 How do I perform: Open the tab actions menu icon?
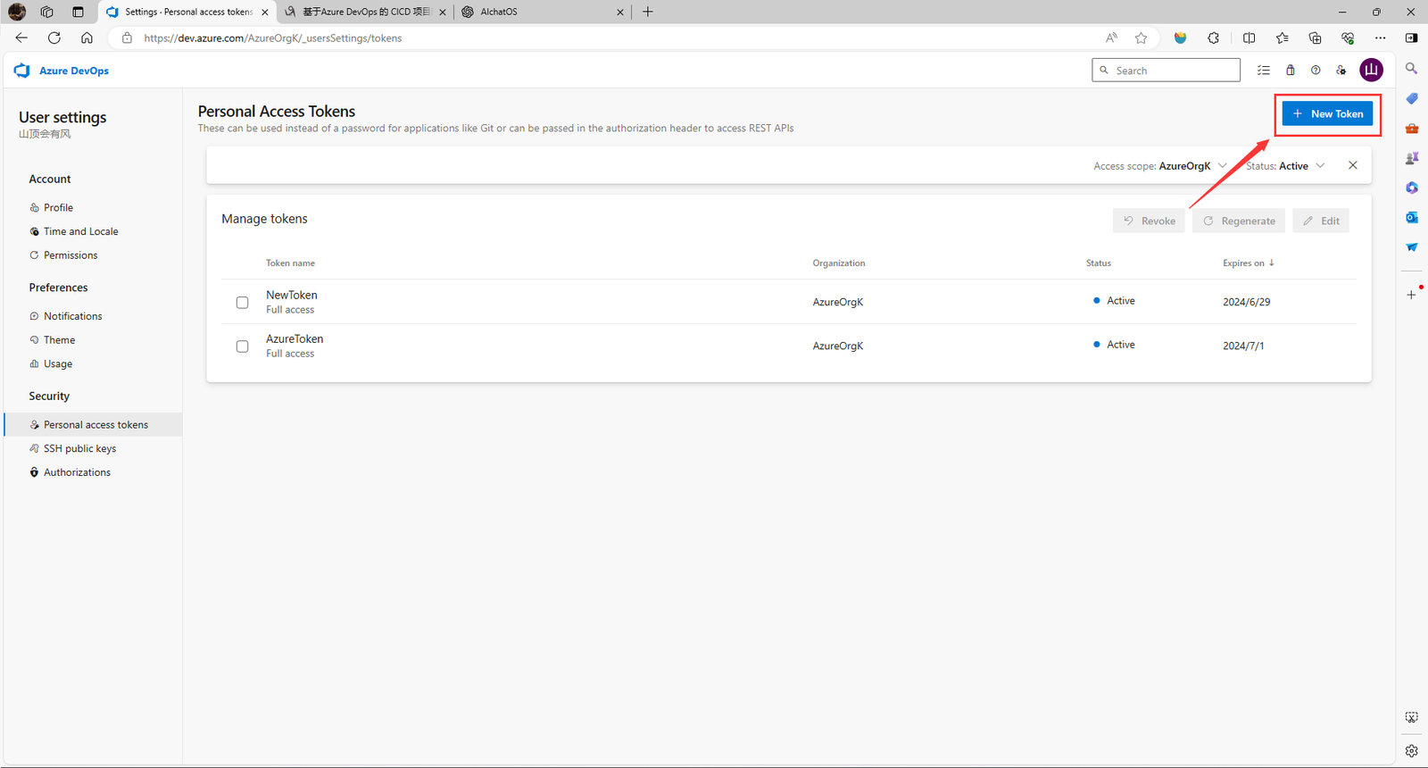click(x=78, y=12)
